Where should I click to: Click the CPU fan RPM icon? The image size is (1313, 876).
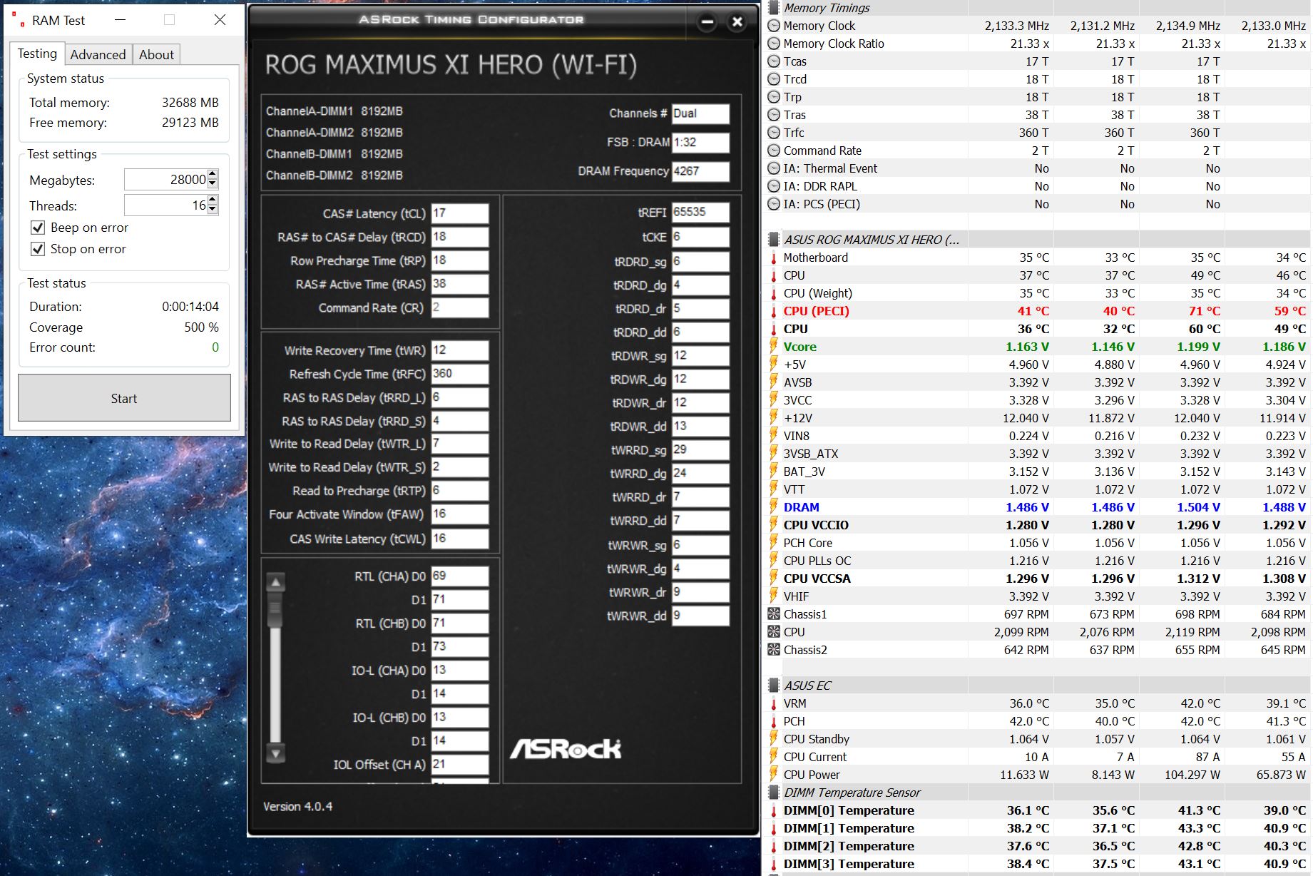point(773,632)
